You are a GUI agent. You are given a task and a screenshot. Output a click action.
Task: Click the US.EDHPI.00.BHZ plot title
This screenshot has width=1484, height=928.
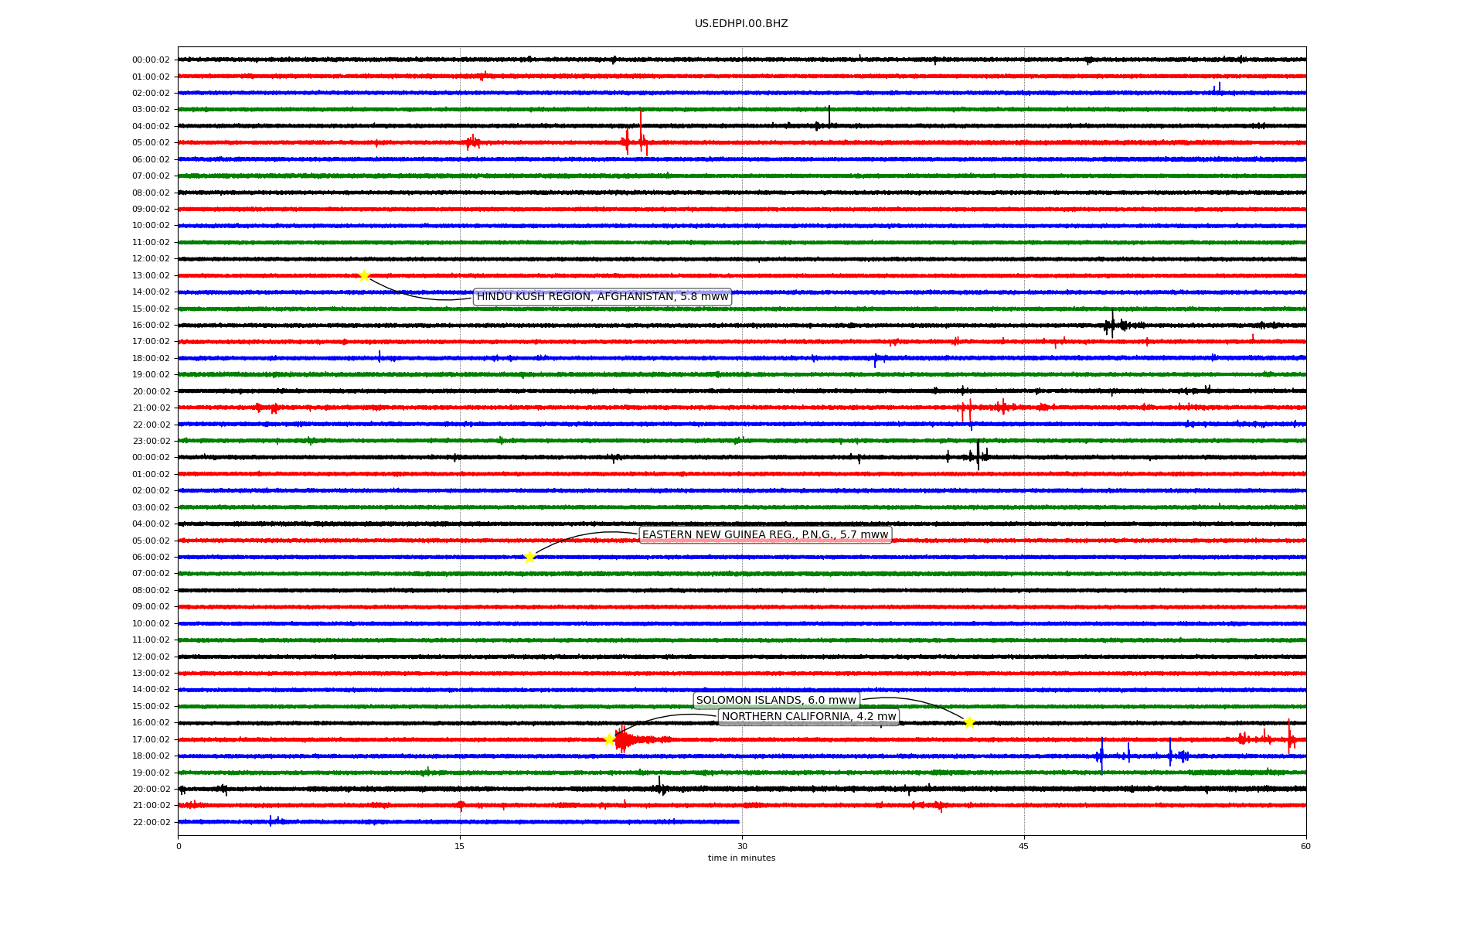click(x=741, y=24)
